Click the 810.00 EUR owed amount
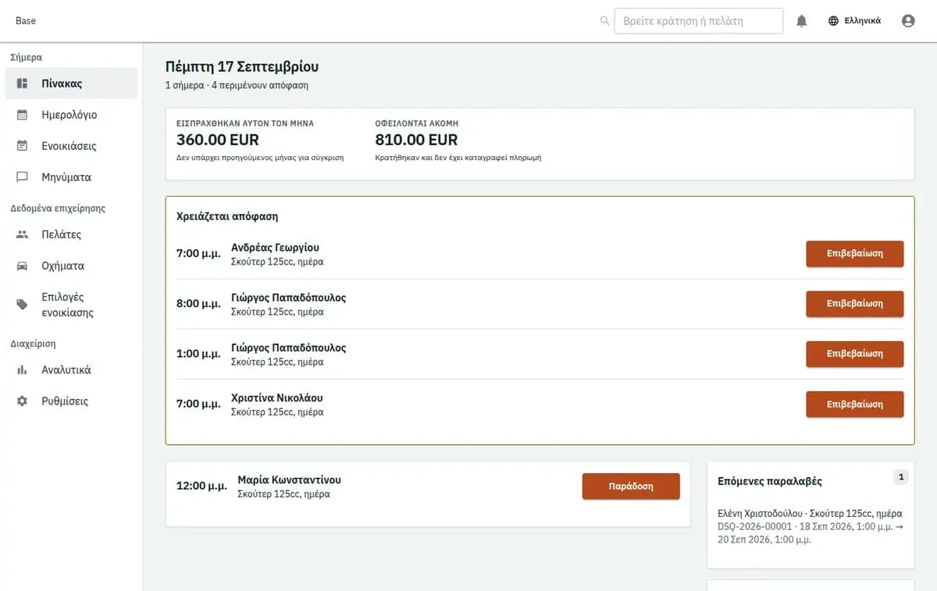Screen dimensions: 937x591 pyautogui.click(x=417, y=141)
